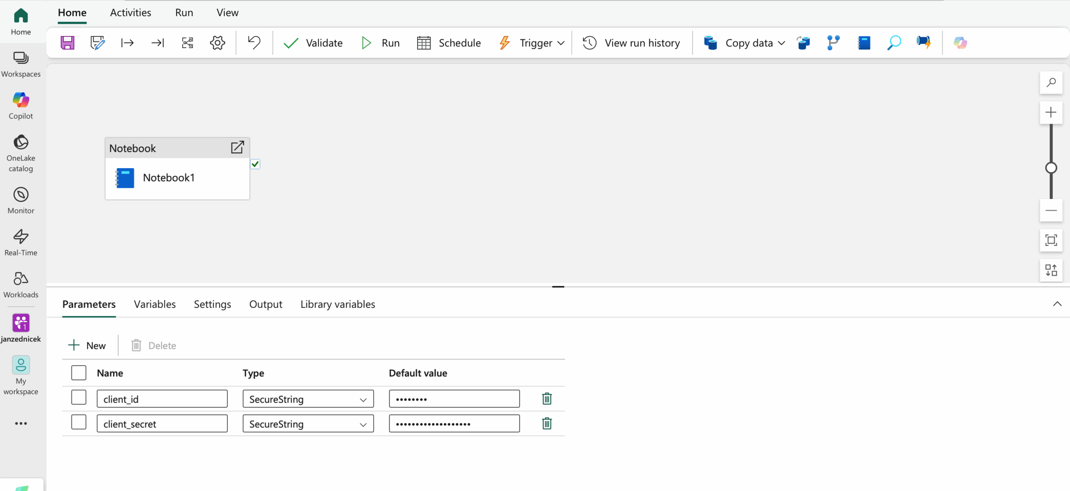
Task: Open Notebook1 via external link icon
Action: (237, 147)
